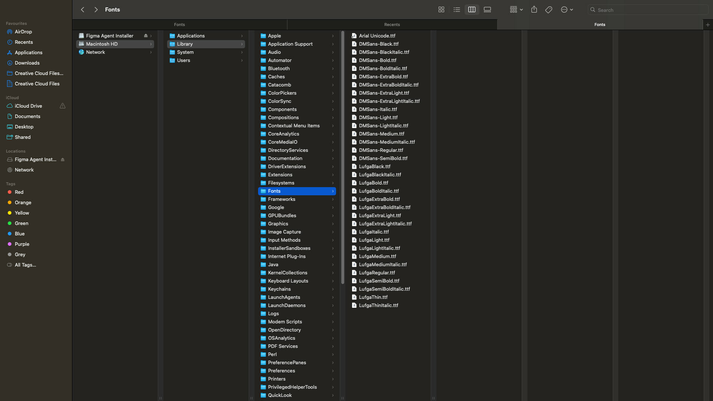This screenshot has width=713, height=401.
Task: Click the back navigation arrow
Action: (83, 9)
